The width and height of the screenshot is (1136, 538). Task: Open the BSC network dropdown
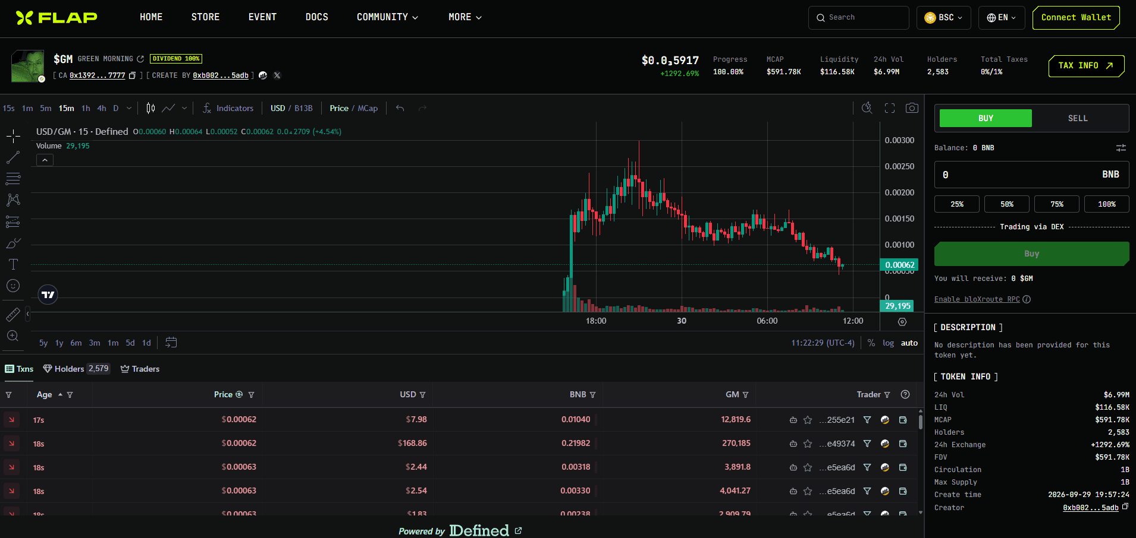coord(944,18)
